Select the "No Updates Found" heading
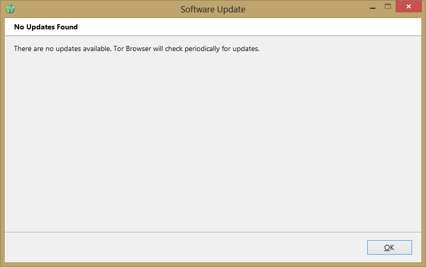The width and height of the screenshot is (426, 267). tap(46, 26)
